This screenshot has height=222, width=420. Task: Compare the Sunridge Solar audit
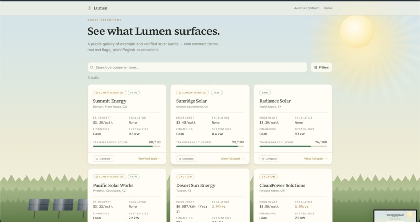pos(186,159)
